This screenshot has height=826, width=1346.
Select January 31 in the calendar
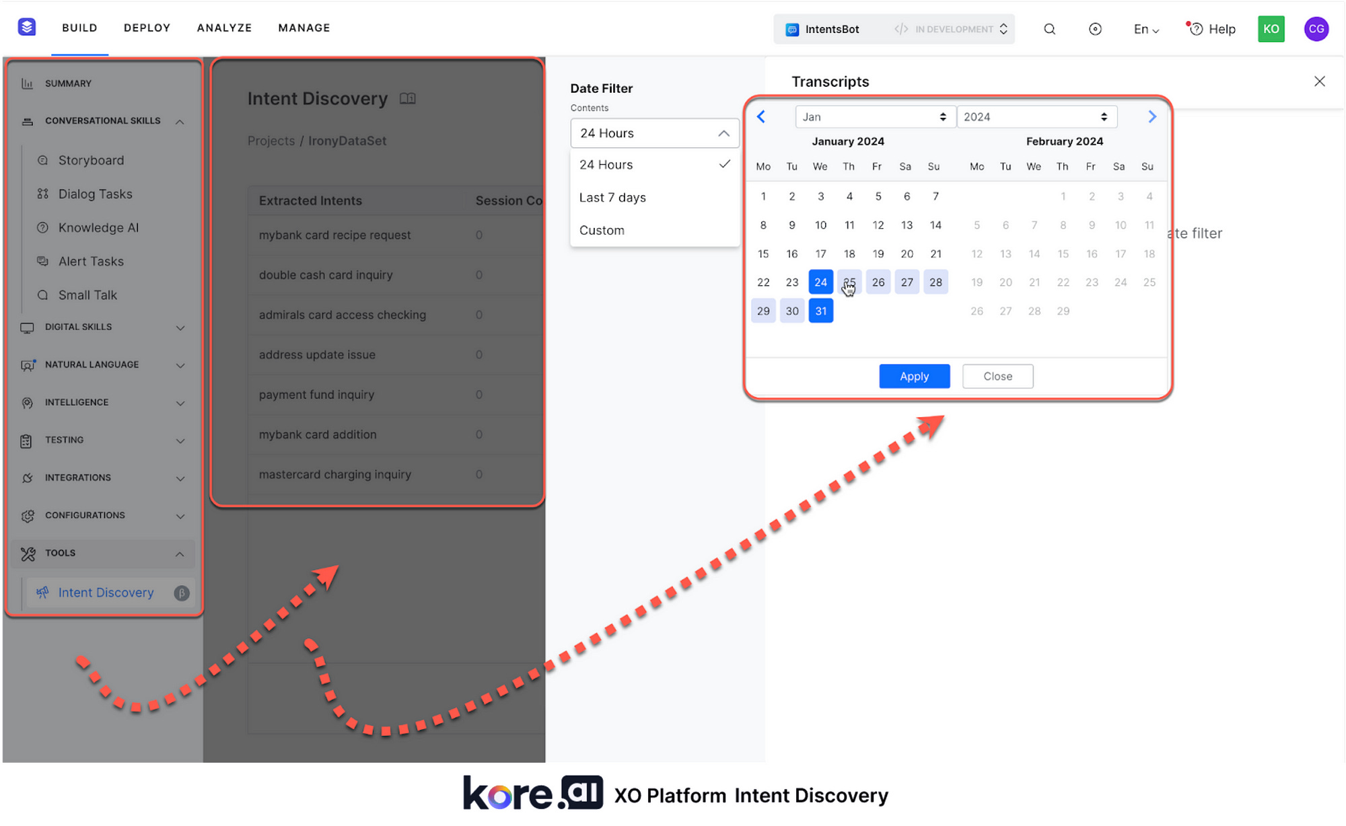point(820,311)
